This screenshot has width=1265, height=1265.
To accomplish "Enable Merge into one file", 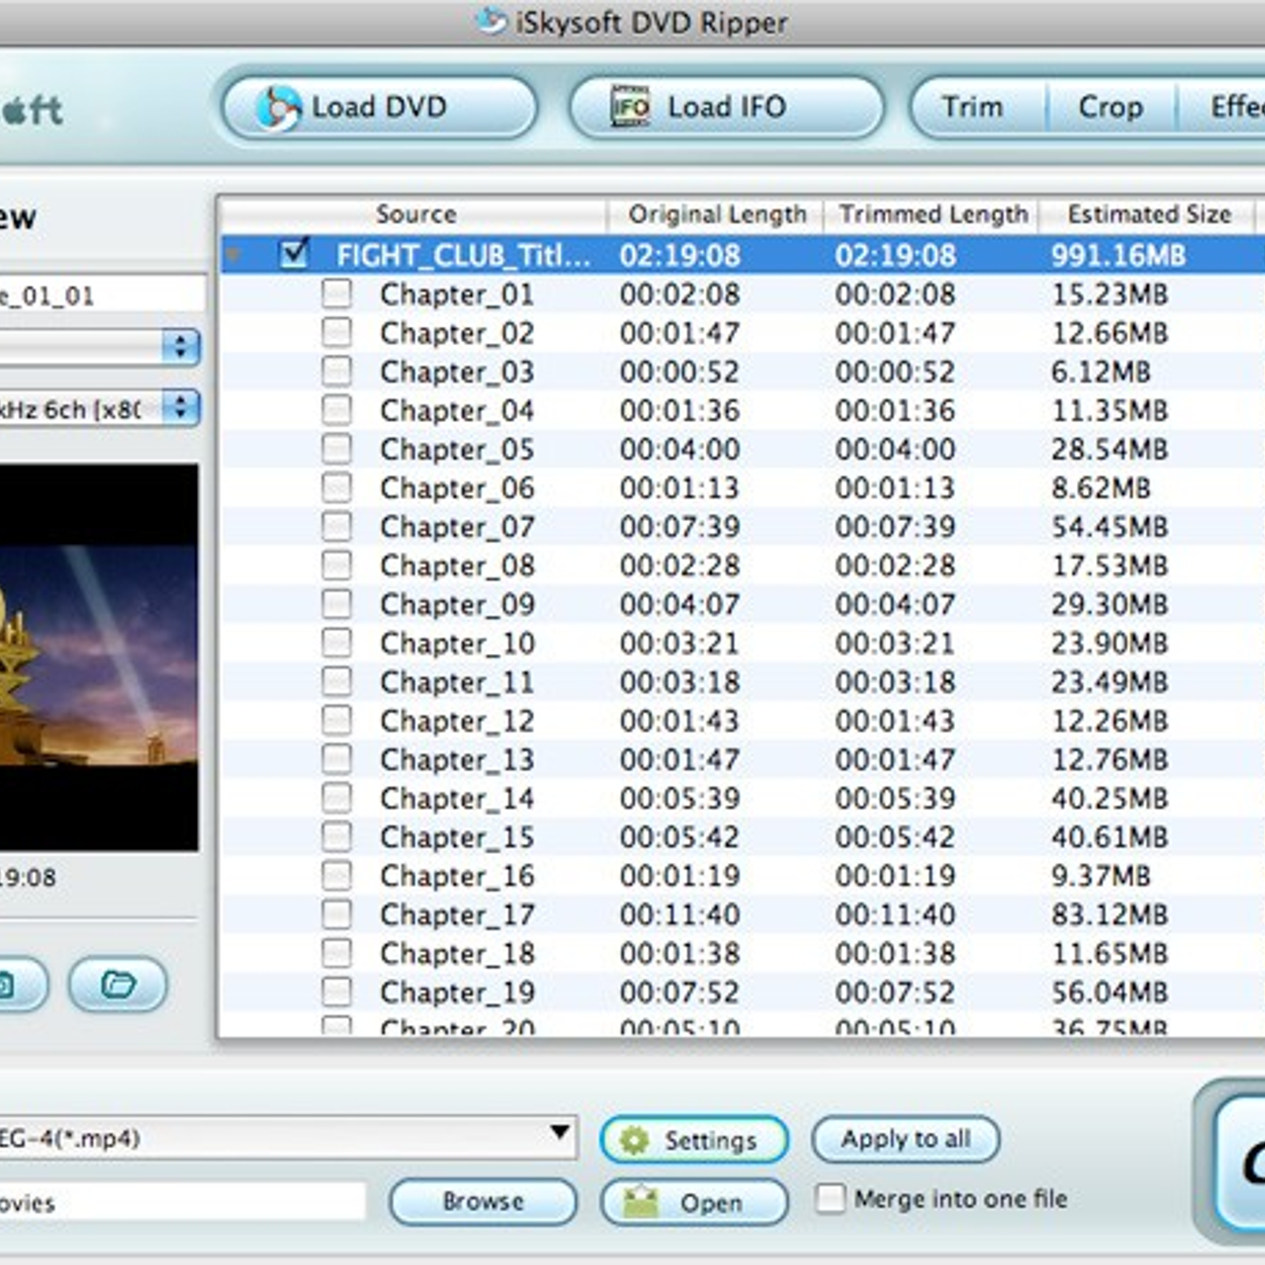I will 830,1198.
